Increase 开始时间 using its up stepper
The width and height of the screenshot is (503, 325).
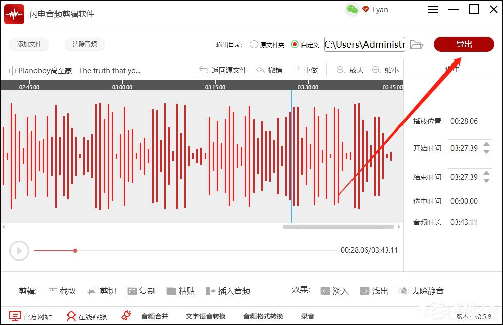(x=486, y=144)
